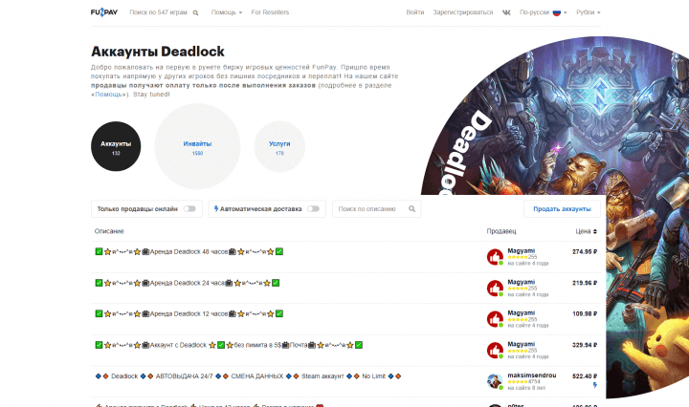689x407 pixels.
Task: Click the Продавец column header
Action: point(501,231)
